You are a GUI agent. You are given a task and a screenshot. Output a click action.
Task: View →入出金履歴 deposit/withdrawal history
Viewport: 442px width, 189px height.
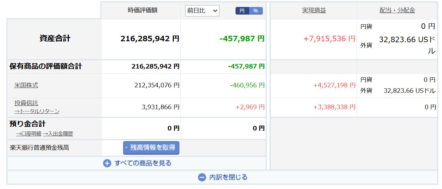58,133
